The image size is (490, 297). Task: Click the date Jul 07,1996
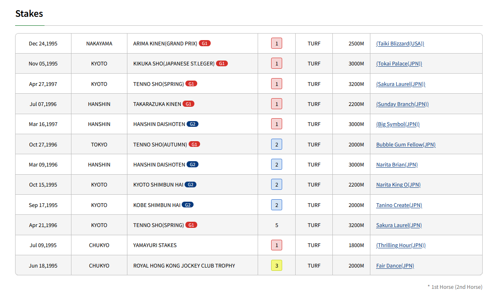[x=43, y=104]
